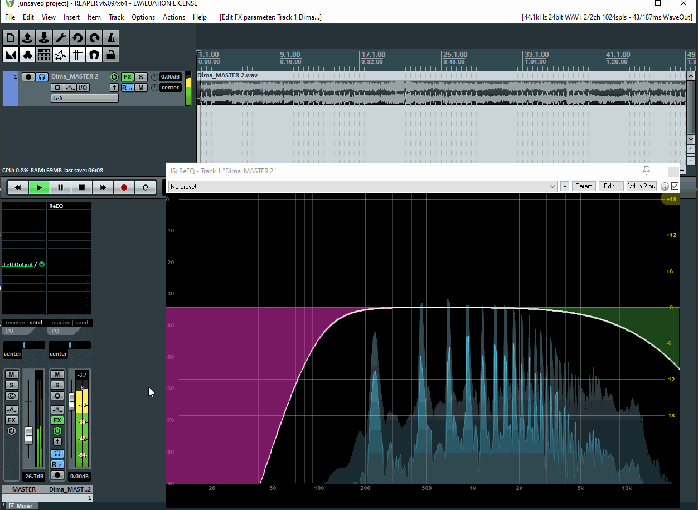This screenshot has height=510, width=698.
Task: Open the 'No preset' dropdown
Action: click(x=363, y=186)
